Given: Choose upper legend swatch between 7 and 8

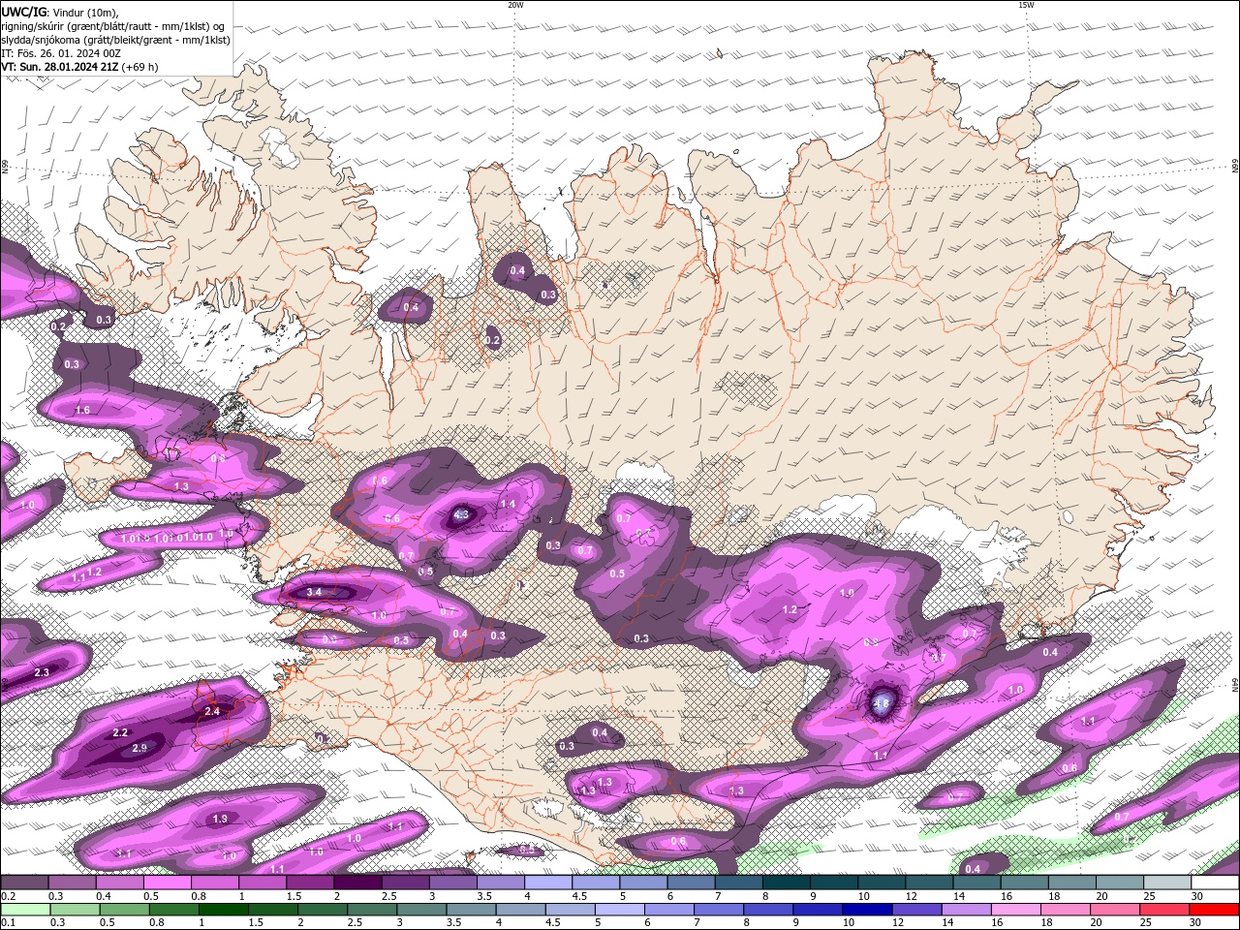Looking at the screenshot, I should coord(738,883).
